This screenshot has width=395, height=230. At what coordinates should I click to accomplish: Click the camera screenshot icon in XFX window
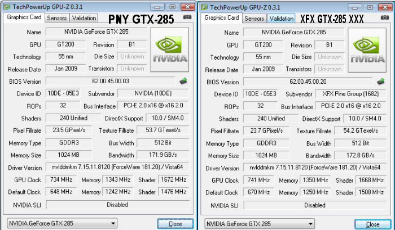pyautogui.click(x=385, y=17)
